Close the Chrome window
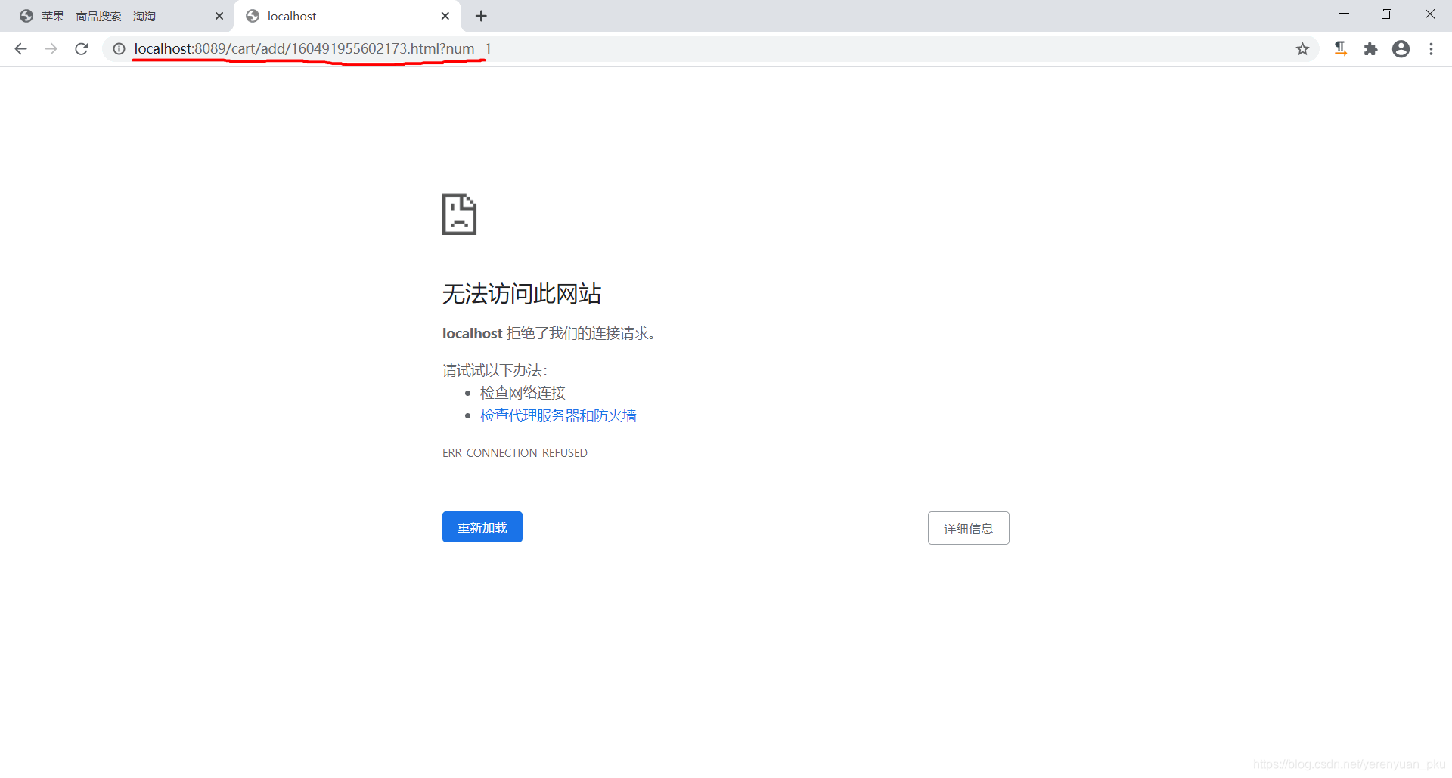 (x=1429, y=14)
